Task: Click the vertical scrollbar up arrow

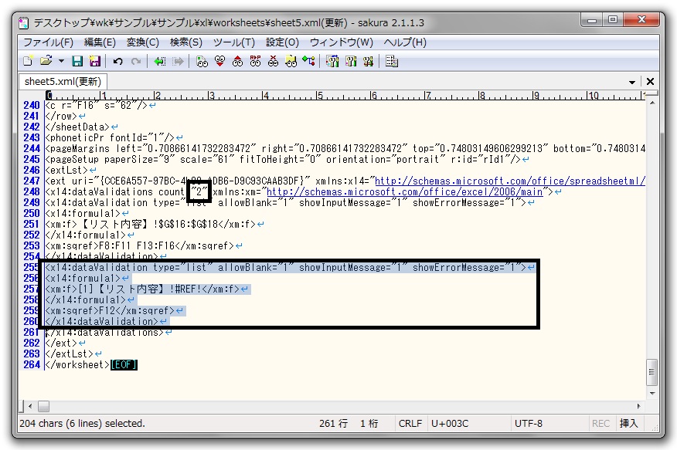Action: point(652,103)
